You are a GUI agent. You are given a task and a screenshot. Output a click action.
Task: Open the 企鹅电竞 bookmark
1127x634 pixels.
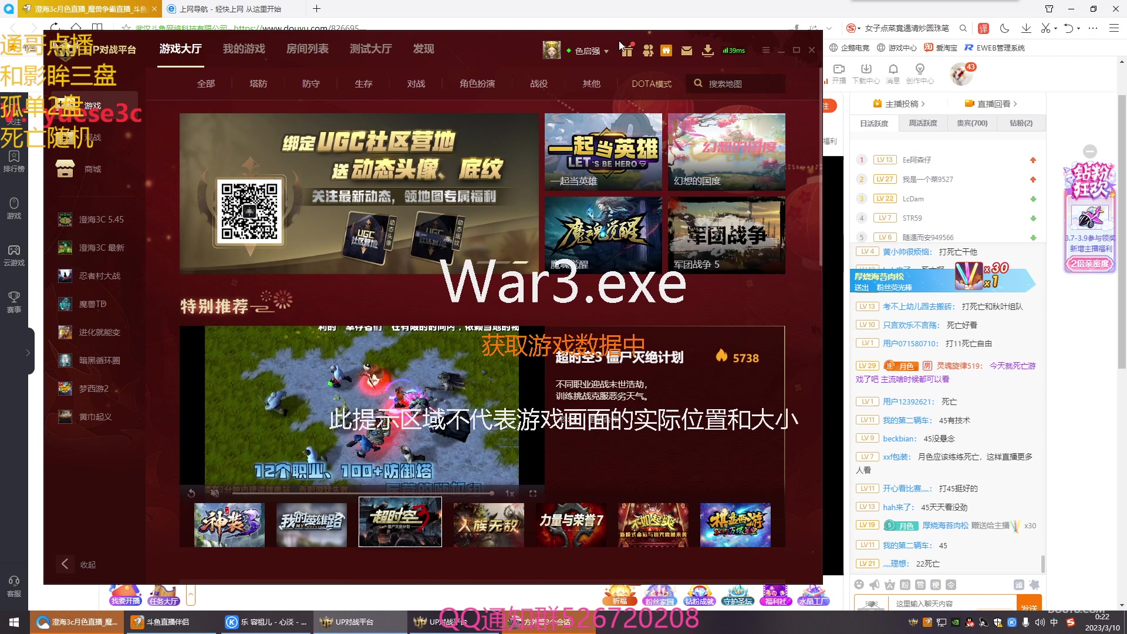(x=850, y=48)
